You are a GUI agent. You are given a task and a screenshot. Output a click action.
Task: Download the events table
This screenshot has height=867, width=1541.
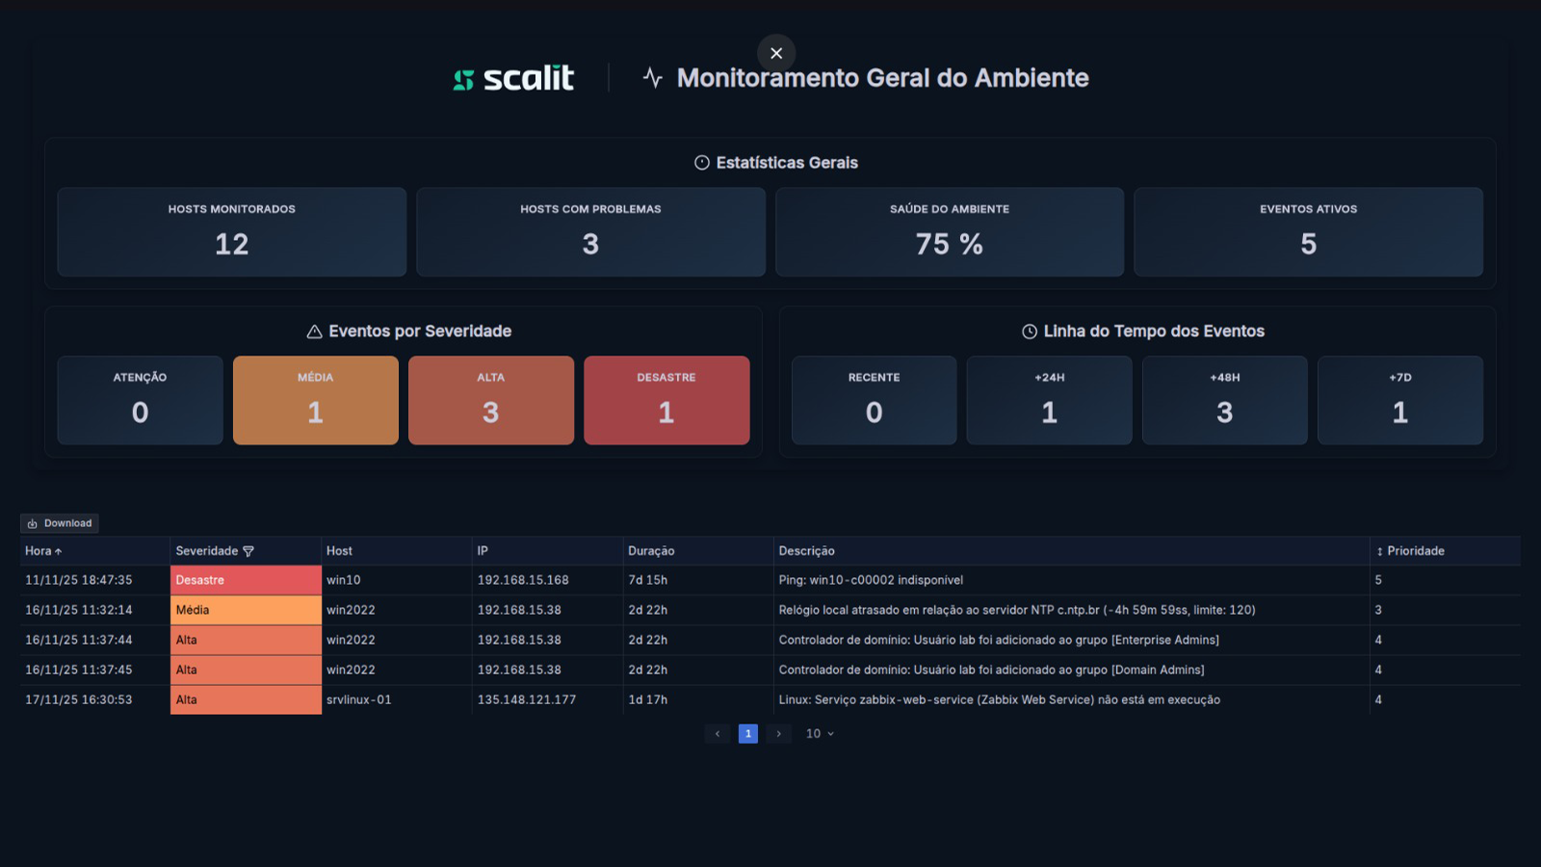[60, 523]
